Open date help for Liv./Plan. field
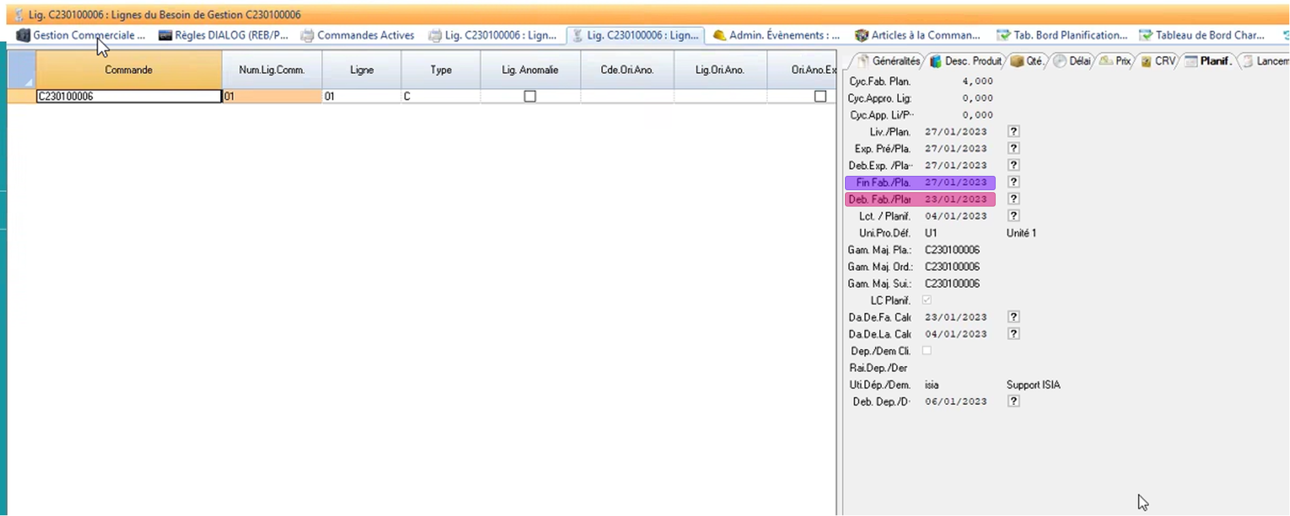Screen dimensions: 1290x516 coord(1013,132)
